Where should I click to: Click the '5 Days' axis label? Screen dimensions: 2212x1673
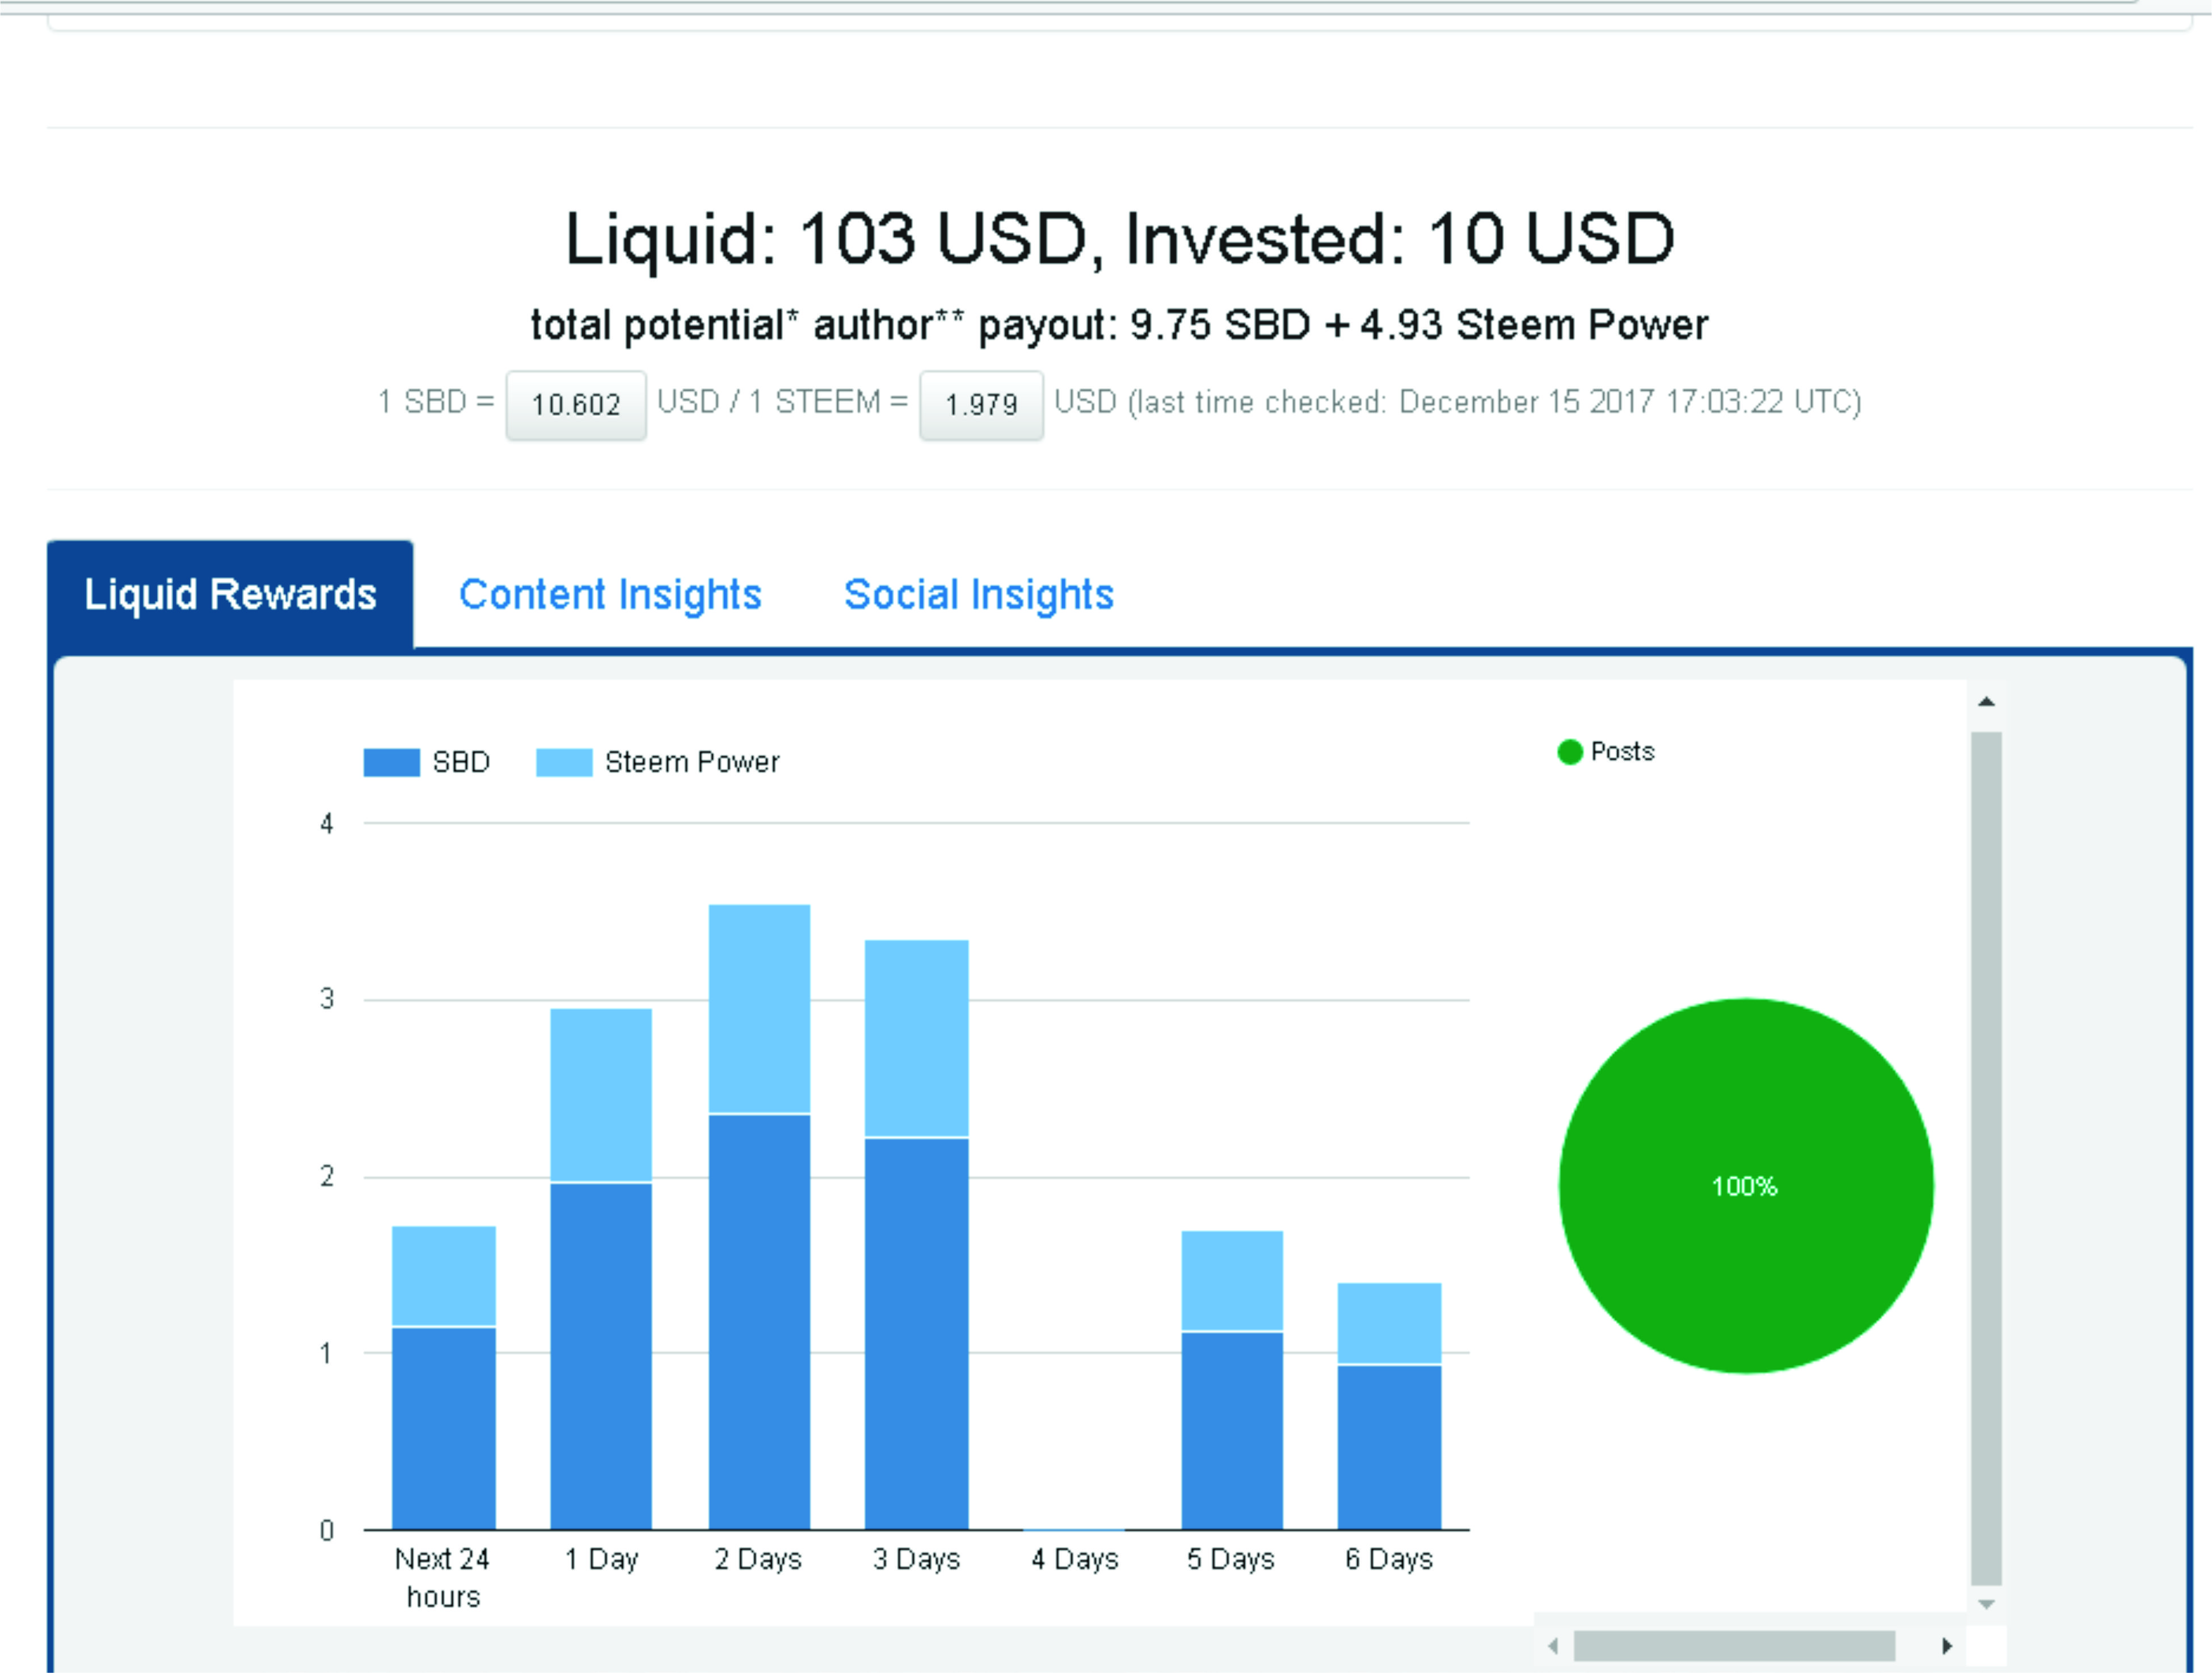1231,1559
